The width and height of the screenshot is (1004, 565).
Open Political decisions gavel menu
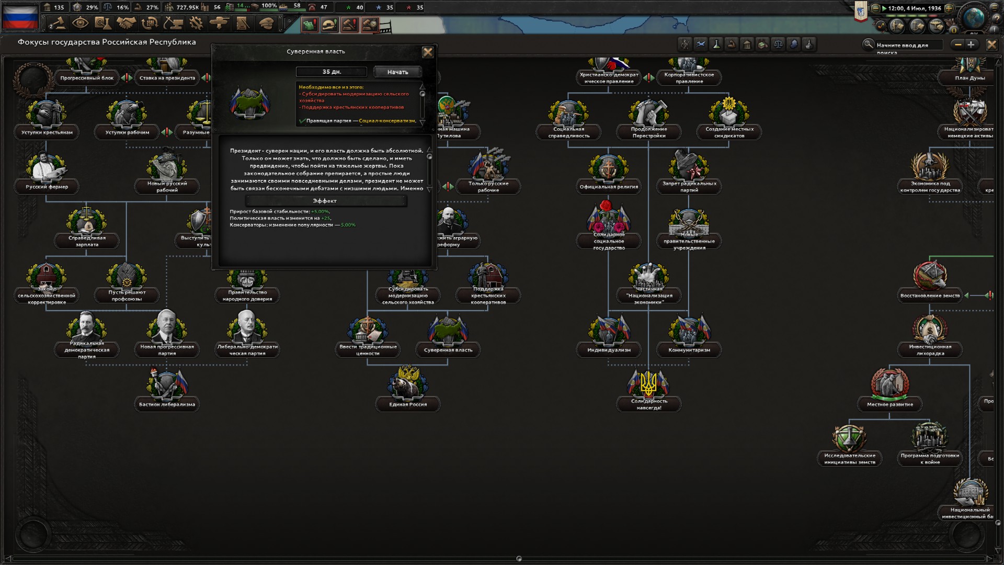[58, 24]
